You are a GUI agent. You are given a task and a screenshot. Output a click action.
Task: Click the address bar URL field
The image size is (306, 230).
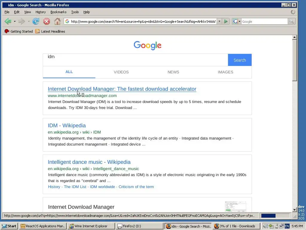pos(143,21)
